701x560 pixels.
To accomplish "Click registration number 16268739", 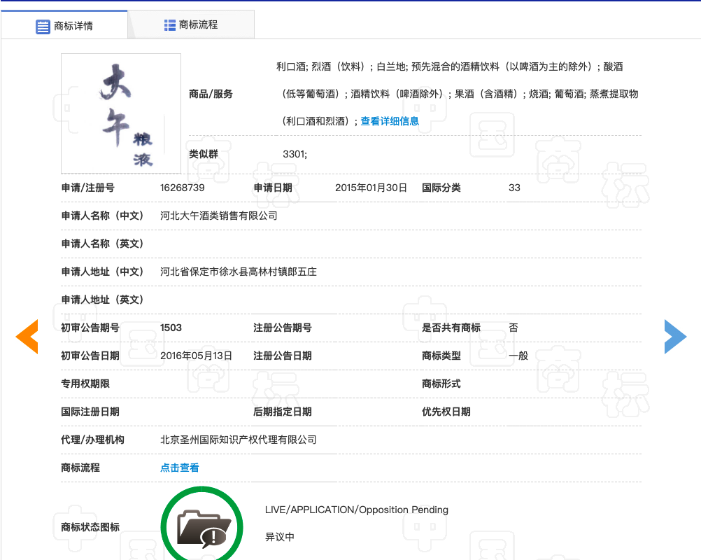I will pos(183,188).
